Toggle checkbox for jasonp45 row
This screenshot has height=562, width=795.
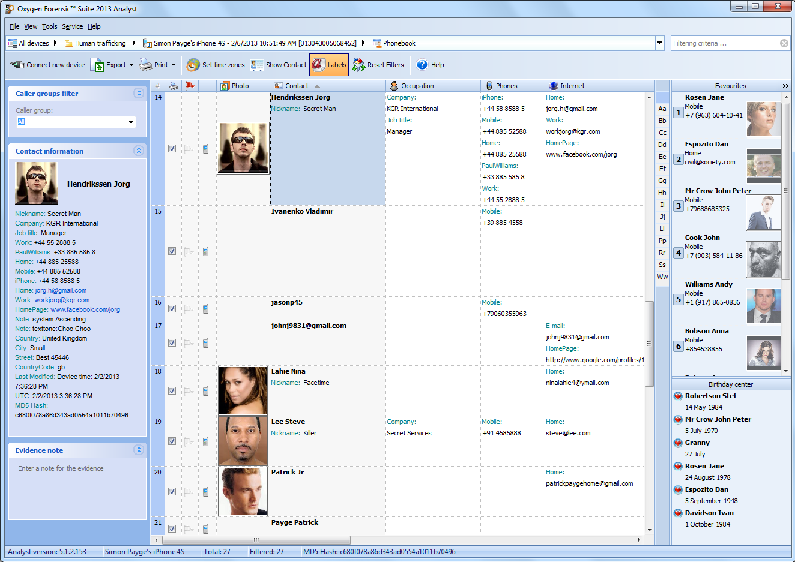point(172,309)
